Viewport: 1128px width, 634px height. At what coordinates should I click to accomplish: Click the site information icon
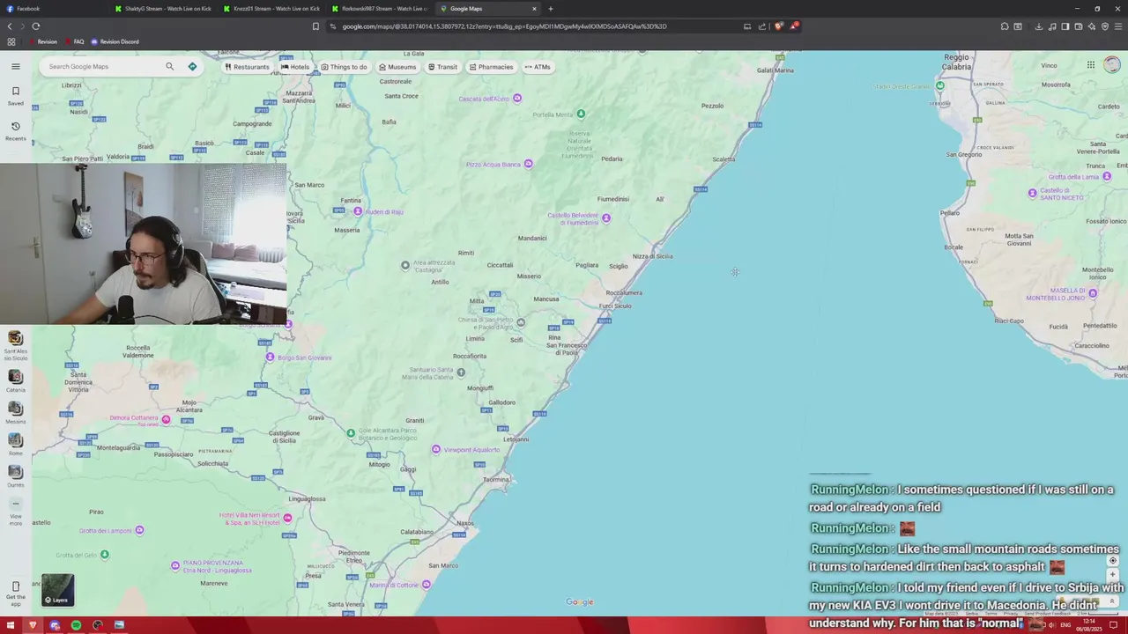pos(333,26)
